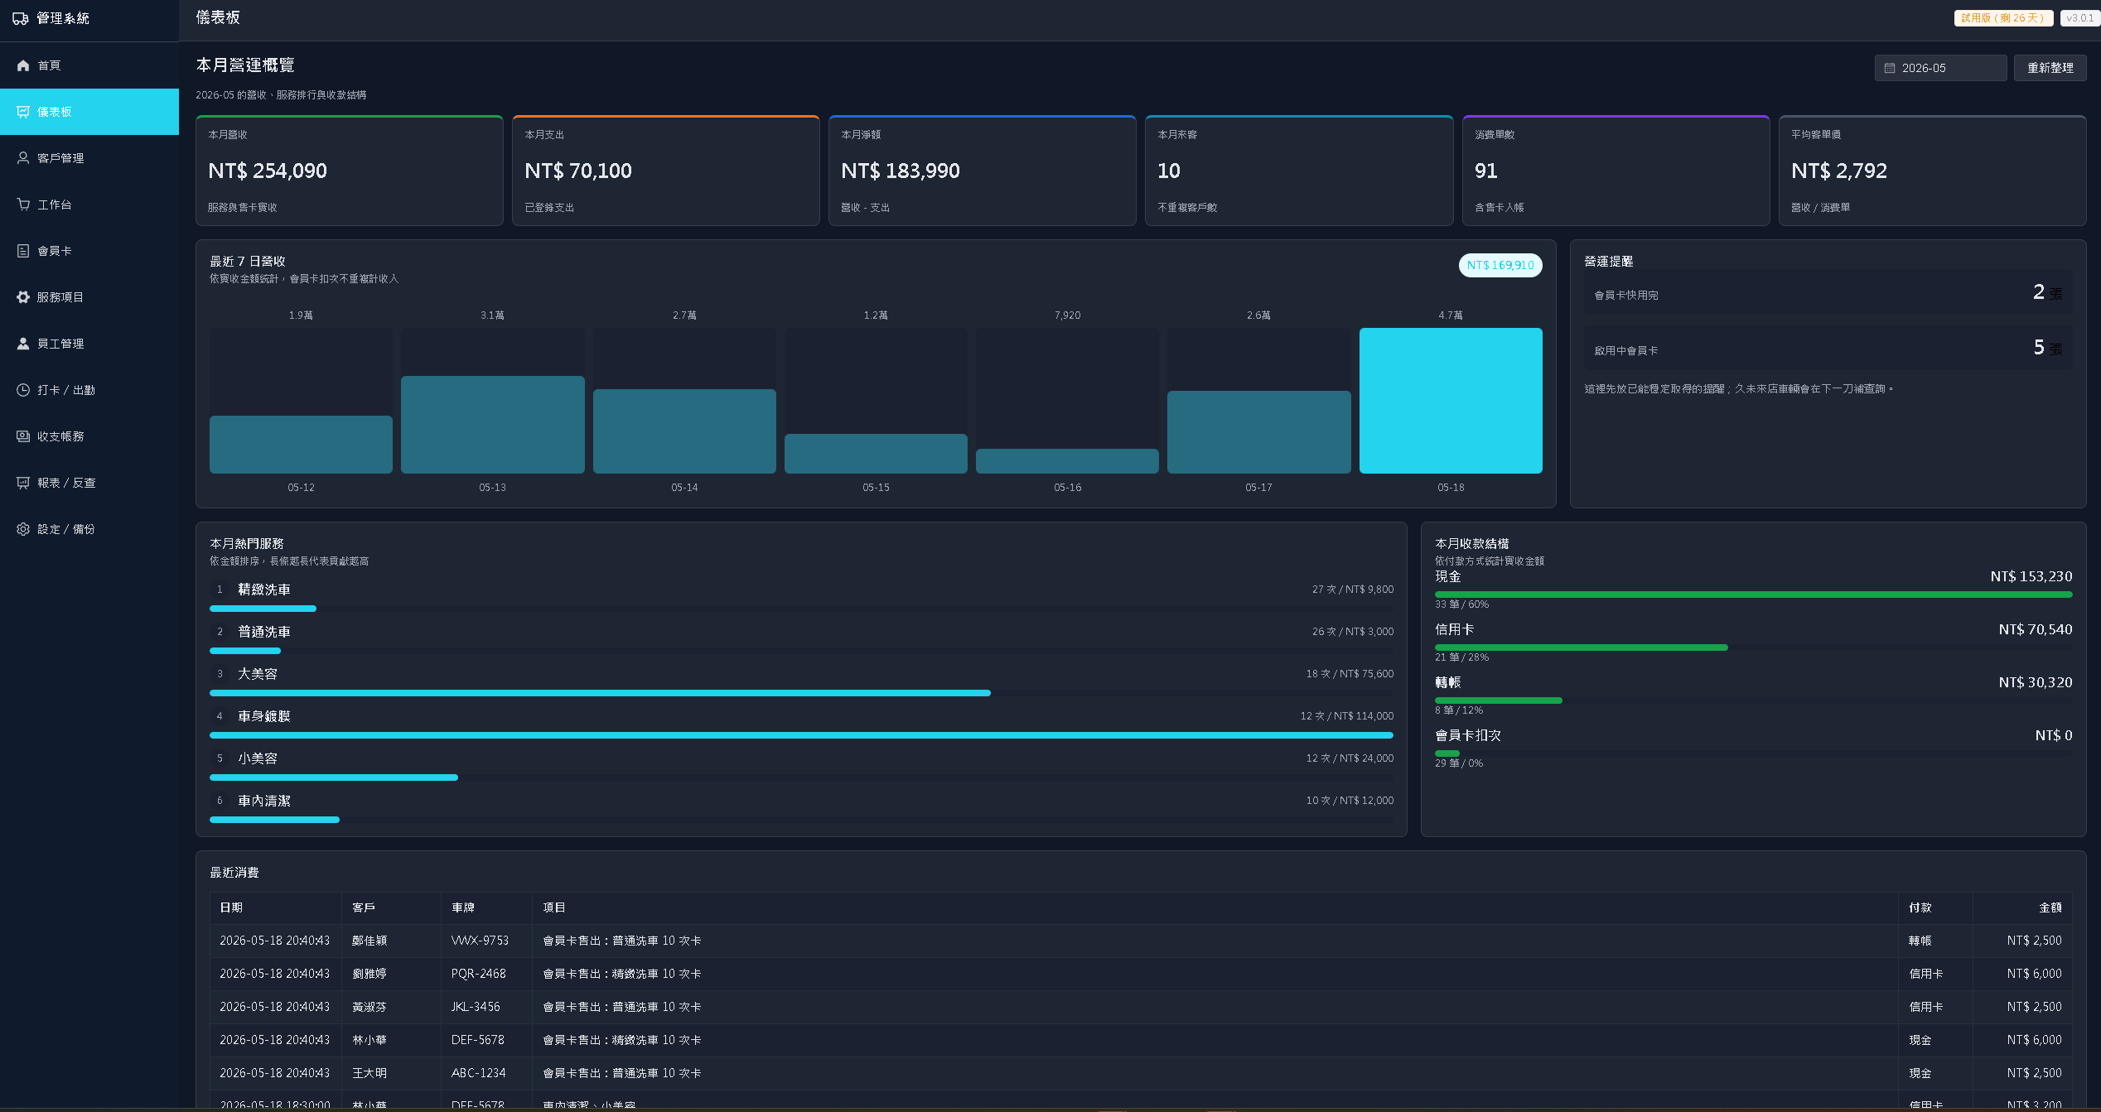
Task: Click the home icon beside 首頁
Action: 23,65
